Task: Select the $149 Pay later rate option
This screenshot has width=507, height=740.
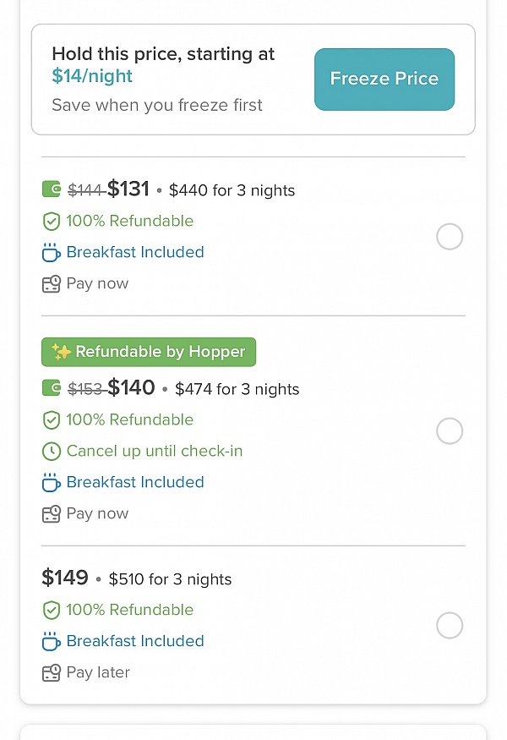Action: (450, 625)
